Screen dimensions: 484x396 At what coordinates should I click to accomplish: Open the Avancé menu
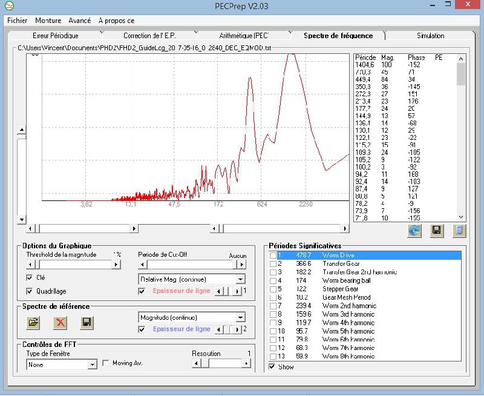pos(80,21)
